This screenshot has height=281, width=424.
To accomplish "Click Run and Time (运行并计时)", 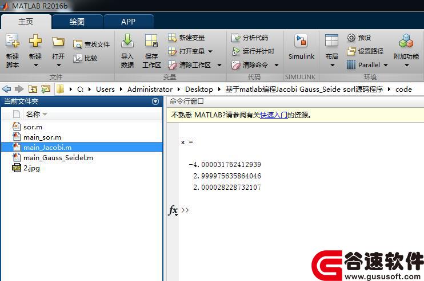I will point(253,51).
